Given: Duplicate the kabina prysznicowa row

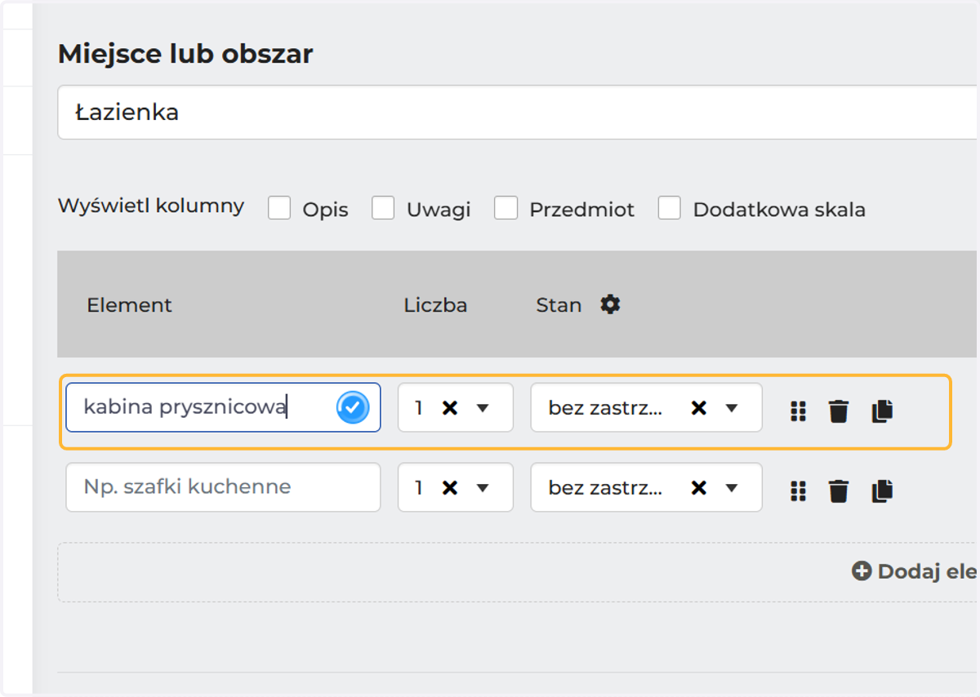Looking at the screenshot, I should (882, 411).
